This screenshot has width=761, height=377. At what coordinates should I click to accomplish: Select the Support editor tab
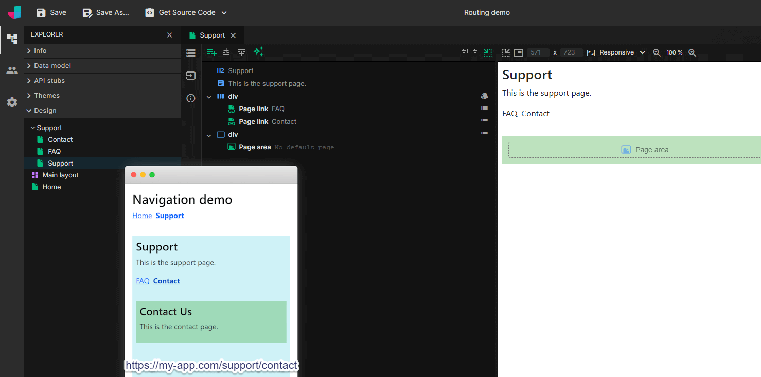click(212, 35)
